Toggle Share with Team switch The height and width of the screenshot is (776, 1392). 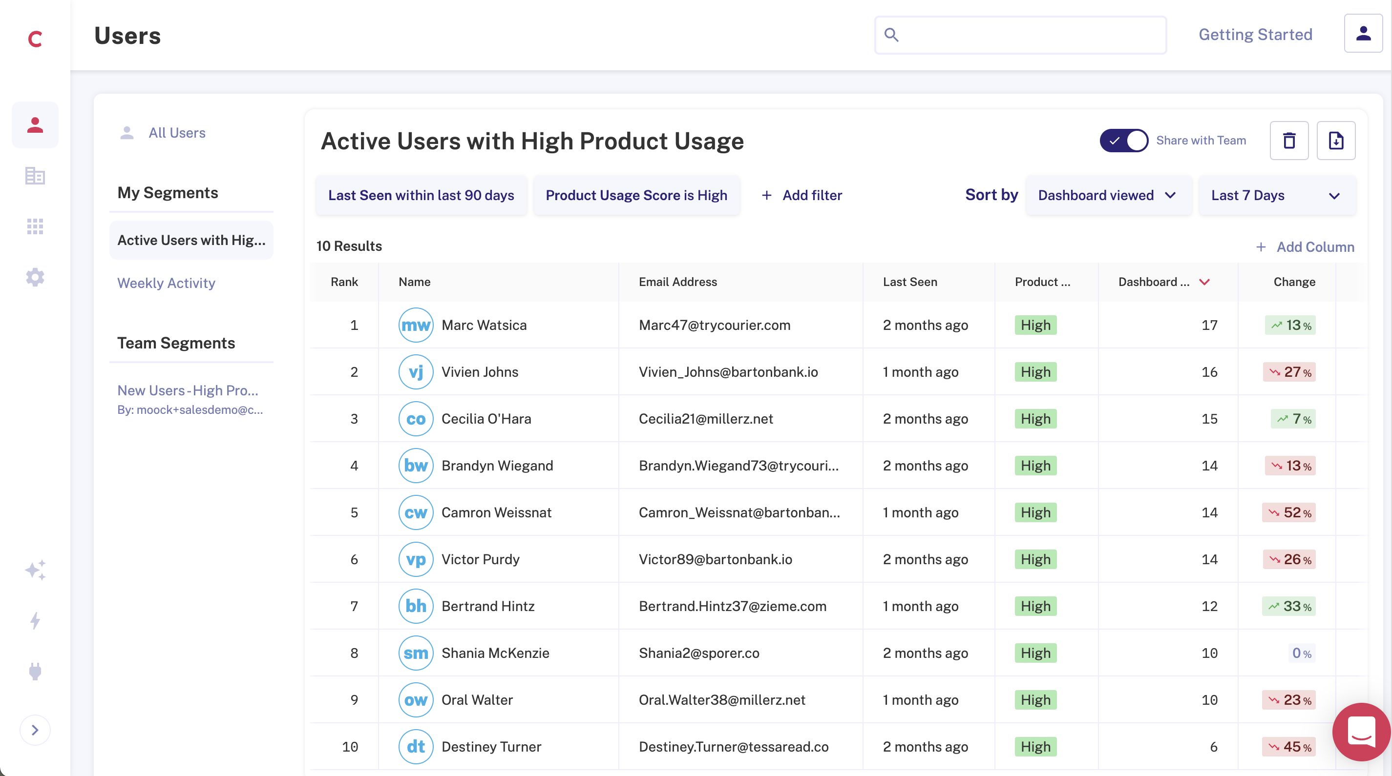1123,141
